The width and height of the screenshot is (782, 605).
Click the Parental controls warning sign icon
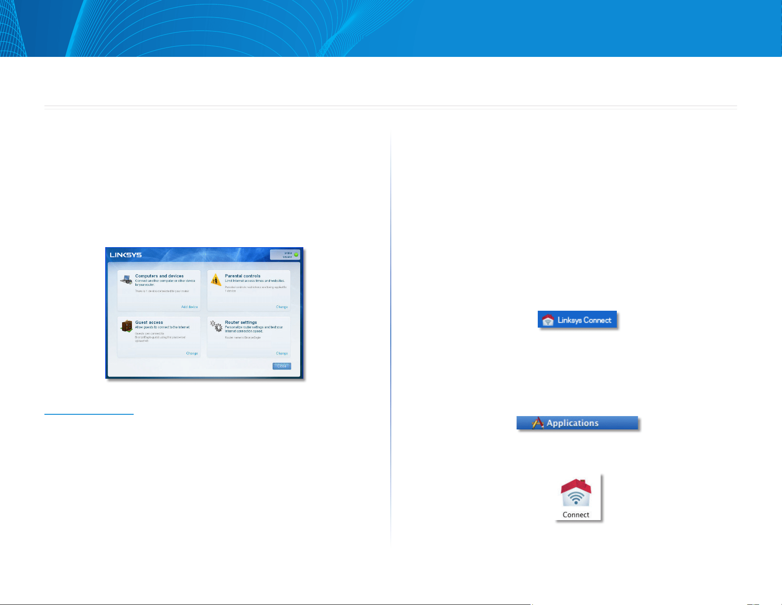[216, 280]
